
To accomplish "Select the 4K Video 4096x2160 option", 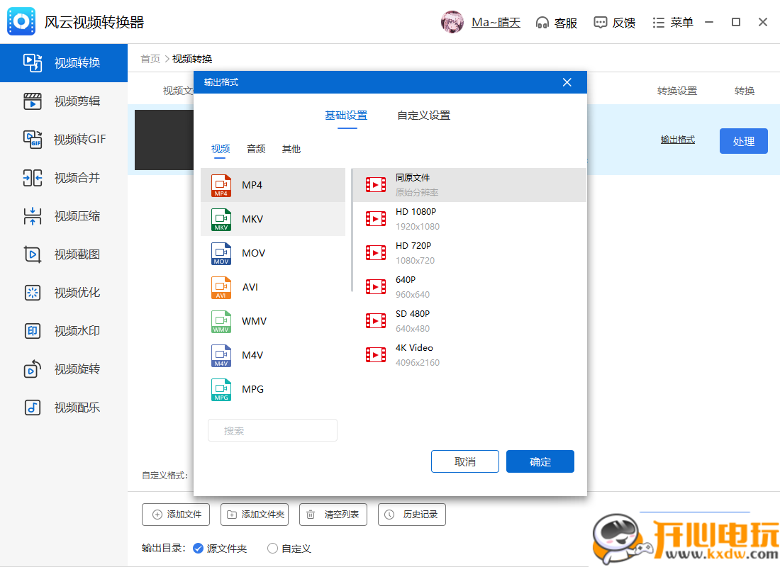I will [414, 354].
